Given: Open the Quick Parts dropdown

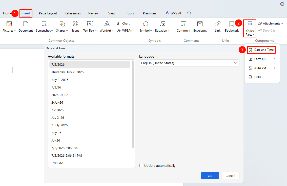Looking at the screenshot, I should click(250, 28).
